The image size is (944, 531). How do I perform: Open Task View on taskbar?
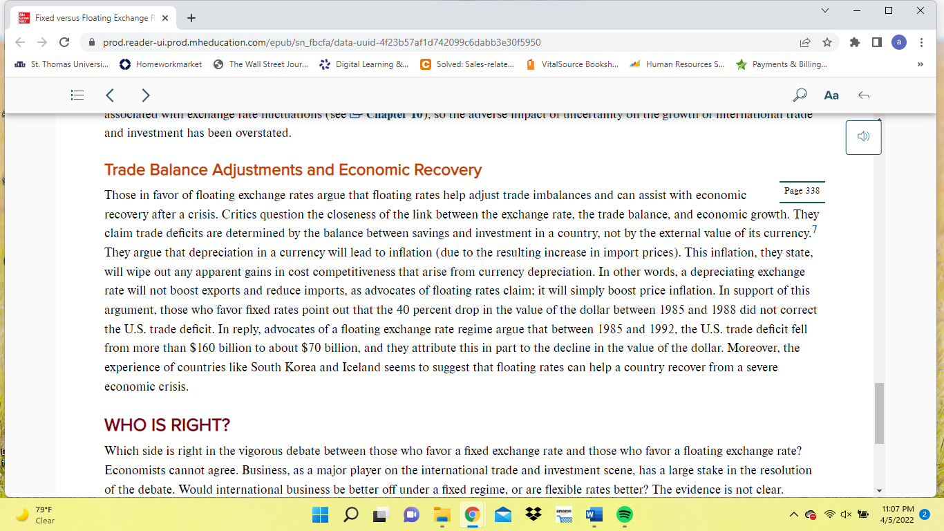tap(381, 514)
